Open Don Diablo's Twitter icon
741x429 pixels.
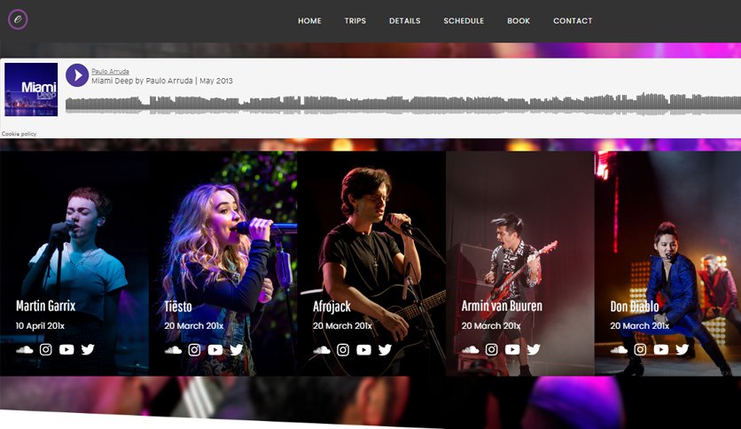[x=682, y=349]
